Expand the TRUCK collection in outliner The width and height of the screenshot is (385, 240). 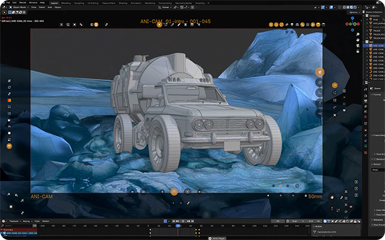(x=367, y=31)
